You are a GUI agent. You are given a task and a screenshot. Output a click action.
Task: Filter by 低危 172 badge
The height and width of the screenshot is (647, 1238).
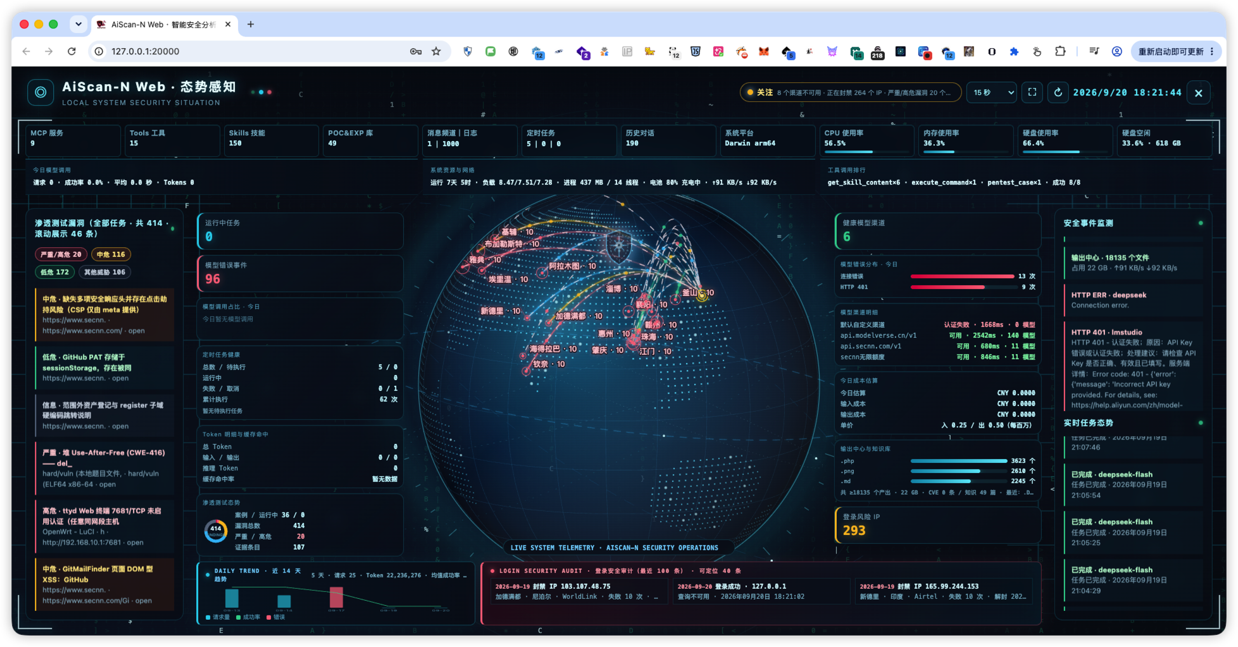click(x=54, y=272)
